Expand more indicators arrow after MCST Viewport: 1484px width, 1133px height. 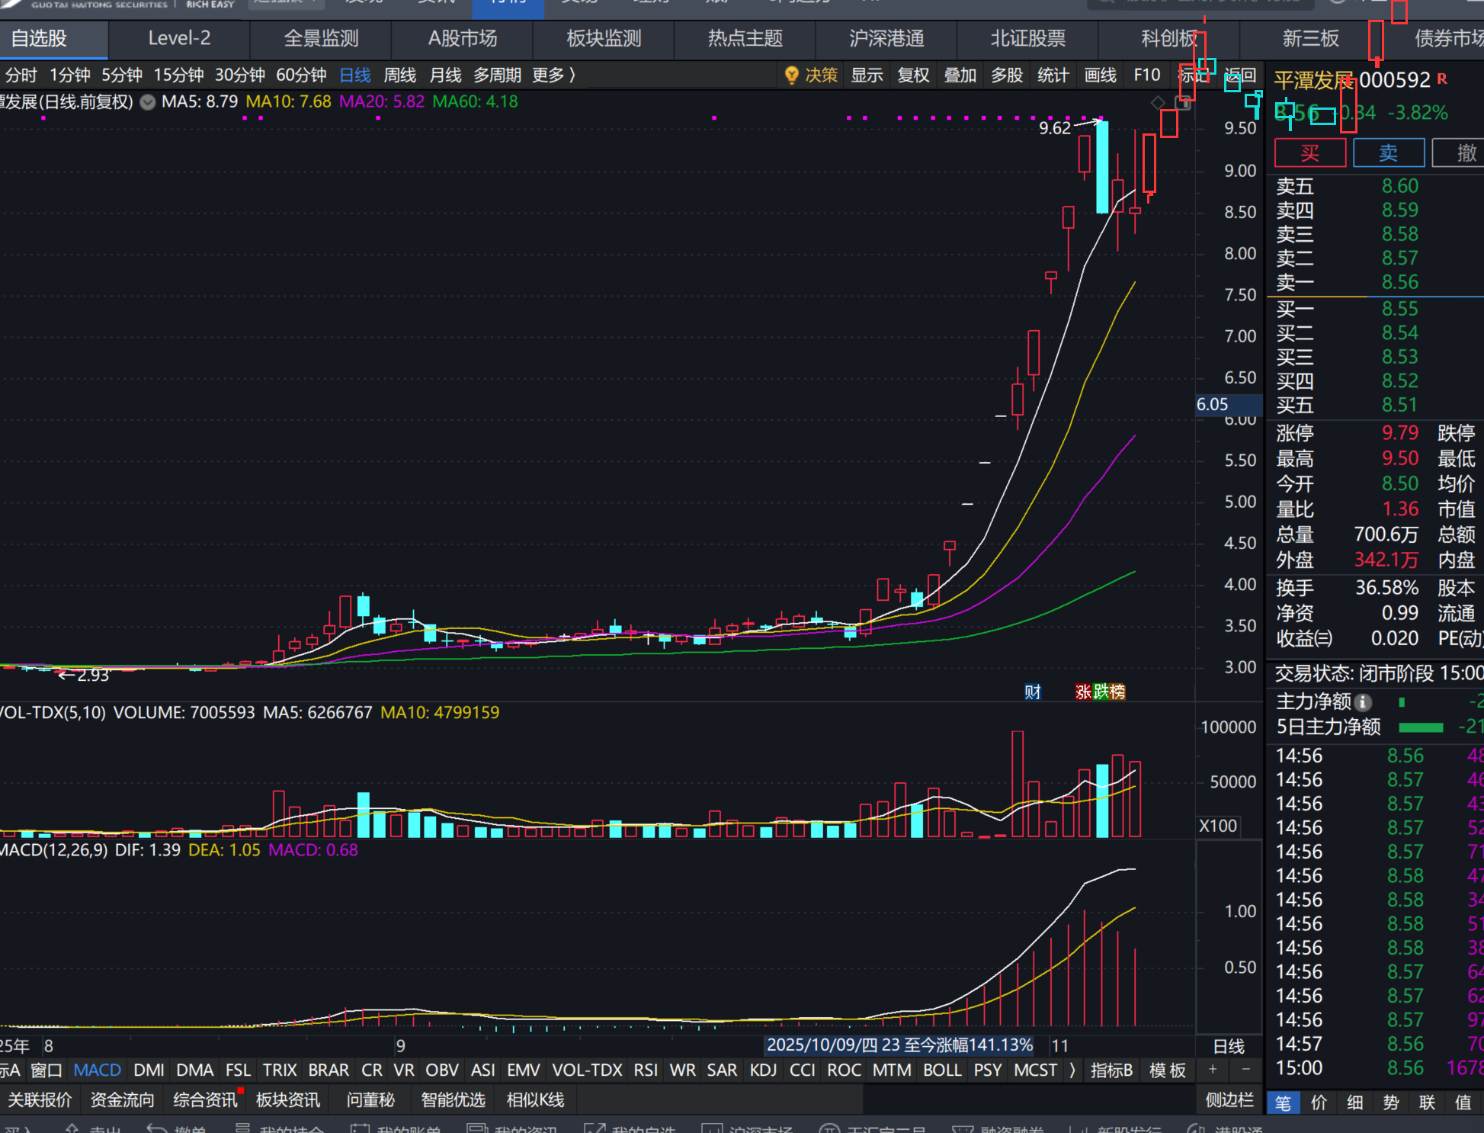click(1072, 1070)
